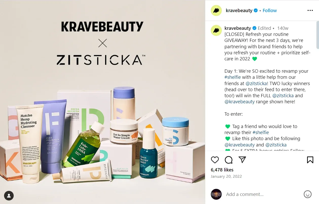Open the three-dot more options menu

[310, 11]
